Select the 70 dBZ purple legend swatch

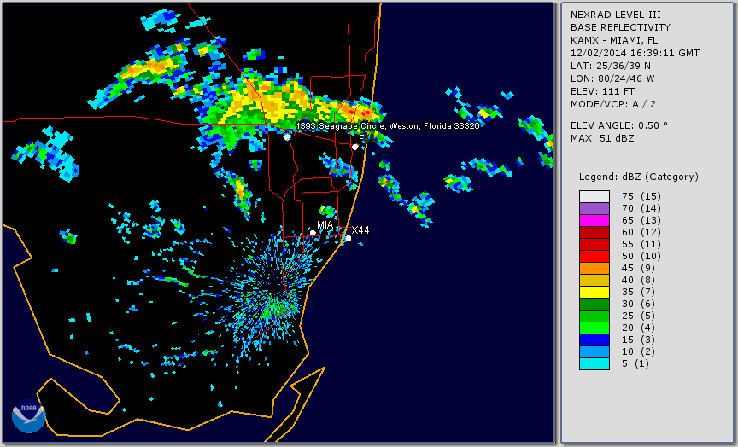594,208
